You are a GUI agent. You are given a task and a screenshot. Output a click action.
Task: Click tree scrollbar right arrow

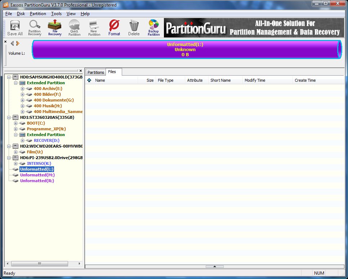[80, 264]
